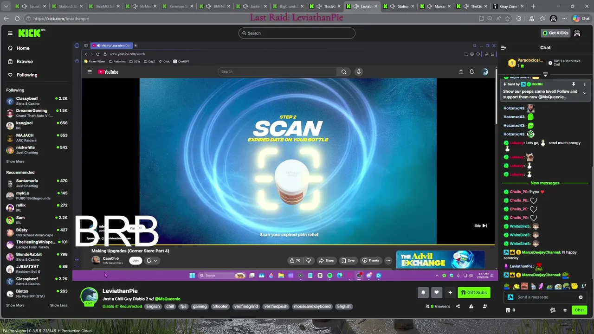Click the notification bell under the stream
Screen dimensions: 594x334
coord(423,292)
